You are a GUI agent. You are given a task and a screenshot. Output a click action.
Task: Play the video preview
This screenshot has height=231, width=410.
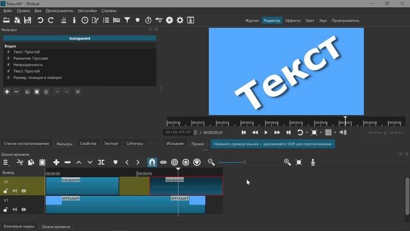coord(266,133)
